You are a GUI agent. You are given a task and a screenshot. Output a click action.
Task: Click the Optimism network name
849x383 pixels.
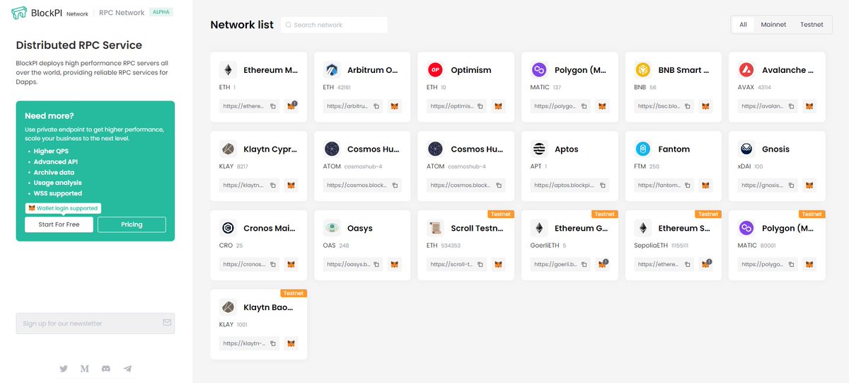pyautogui.click(x=470, y=70)
